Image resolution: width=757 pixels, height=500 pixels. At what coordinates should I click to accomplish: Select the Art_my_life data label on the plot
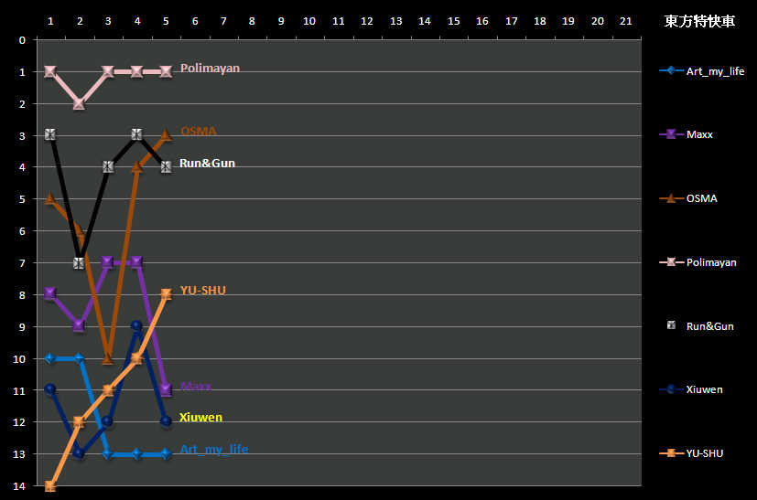pyautogui.click(x=213, y=450)
